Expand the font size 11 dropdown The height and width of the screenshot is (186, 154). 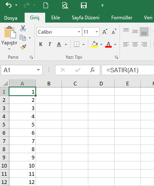[97, 32]
